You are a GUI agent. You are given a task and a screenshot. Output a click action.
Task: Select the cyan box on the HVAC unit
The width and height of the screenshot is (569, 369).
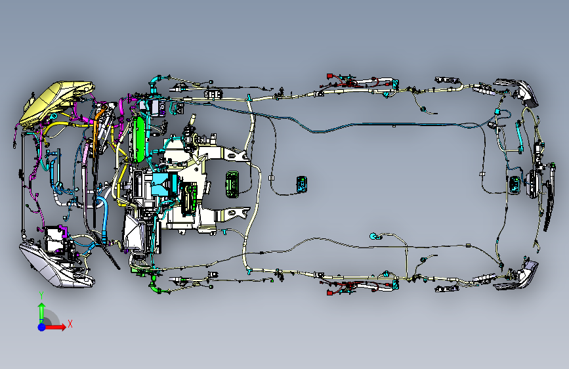click(x=163, y=184)
